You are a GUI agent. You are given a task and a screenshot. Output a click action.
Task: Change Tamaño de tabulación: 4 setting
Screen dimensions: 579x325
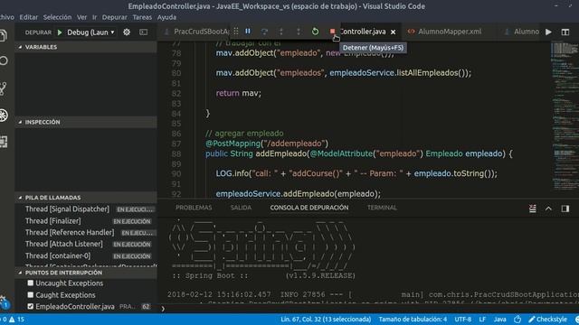[413, 320]
